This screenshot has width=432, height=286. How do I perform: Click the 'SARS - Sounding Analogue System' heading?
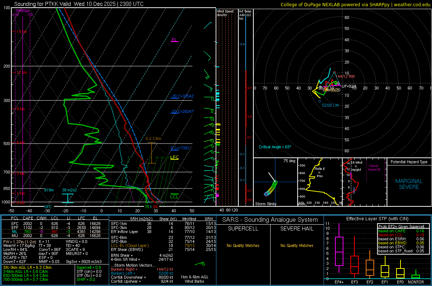click(x=270, y=220)
